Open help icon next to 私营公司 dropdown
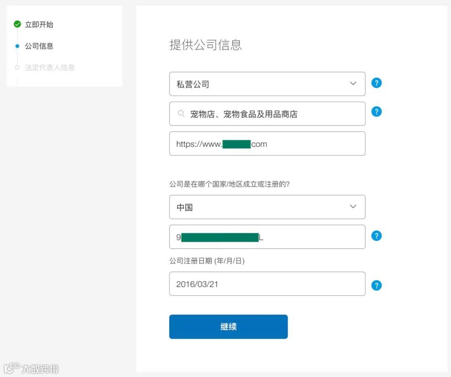Image resolution: width=451 pixels, height=377 pixels. [x=376, y=83]
